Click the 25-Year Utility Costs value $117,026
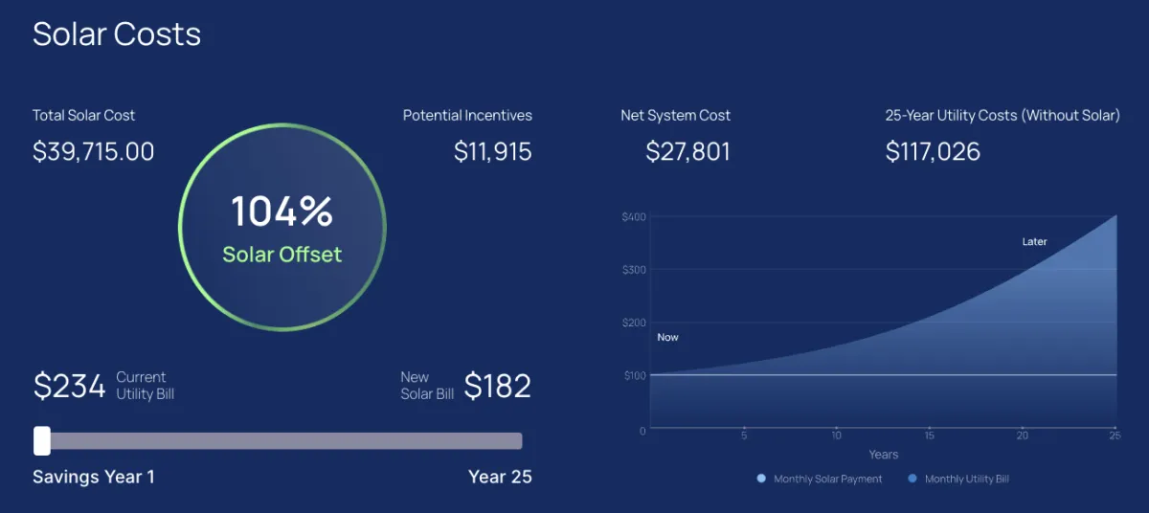1149x513 pixels. coord(933,151)
